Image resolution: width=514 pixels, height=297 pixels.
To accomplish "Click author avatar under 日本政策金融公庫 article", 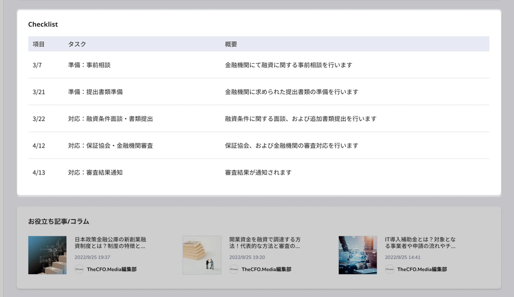I will tap(79, 269).
